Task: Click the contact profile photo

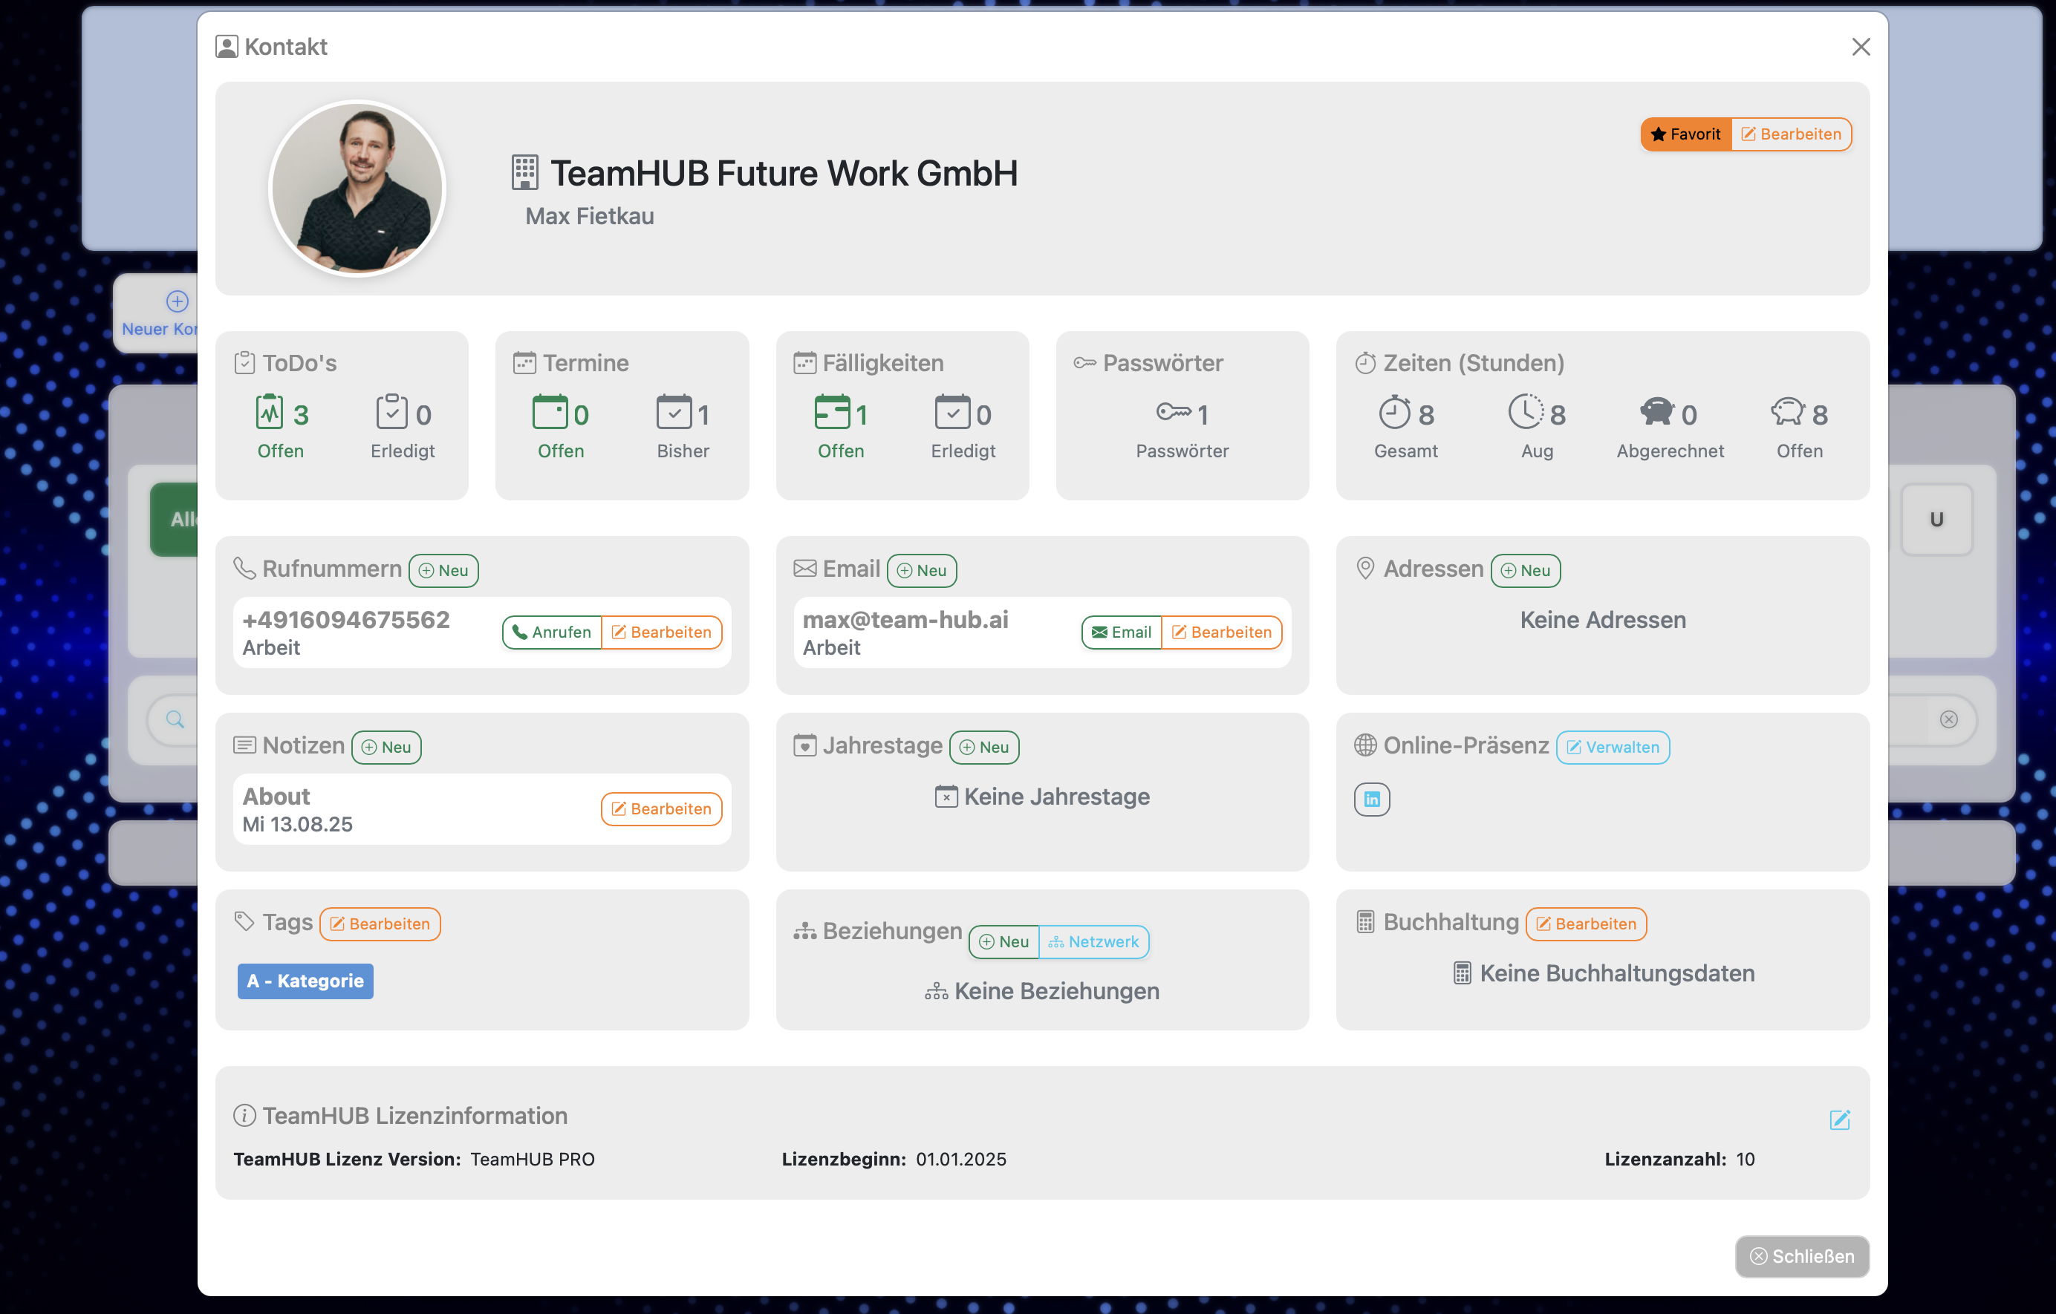Action: coord(358,189)
